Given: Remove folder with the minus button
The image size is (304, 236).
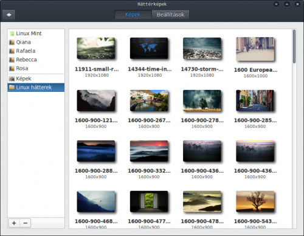Looking at the screenshot, I should tap(26, 223).
